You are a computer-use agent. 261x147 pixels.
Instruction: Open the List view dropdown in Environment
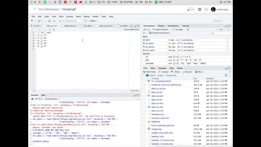(x=221, y=29)
